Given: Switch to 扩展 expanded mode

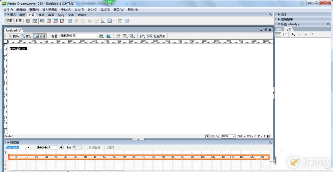Looking at the screenshot, I should pos(19,21).
